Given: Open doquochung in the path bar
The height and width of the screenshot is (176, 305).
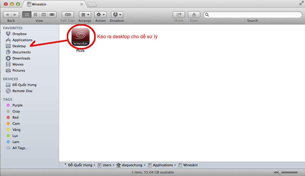Looking at the screenshot, I should tap(132, 165).
